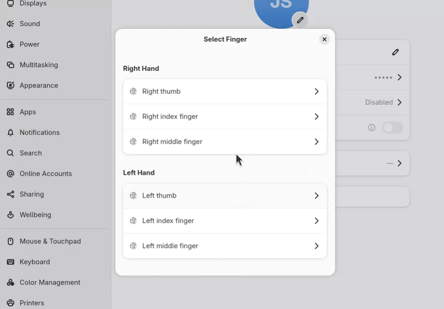Image resolution: width=444 pixels, height=309 pixels.
Task: Expand the Disabled setting chevron
Action: click(x=400, y=102)
